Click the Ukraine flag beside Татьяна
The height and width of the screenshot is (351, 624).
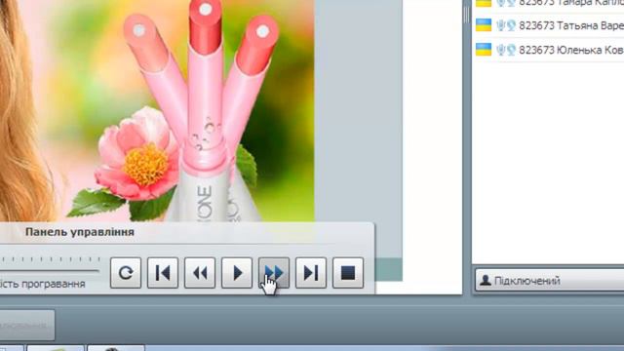[x=484, y=25]
